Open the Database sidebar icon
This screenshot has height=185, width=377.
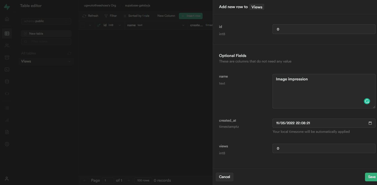pyautogui.click(x=7, y=81)
